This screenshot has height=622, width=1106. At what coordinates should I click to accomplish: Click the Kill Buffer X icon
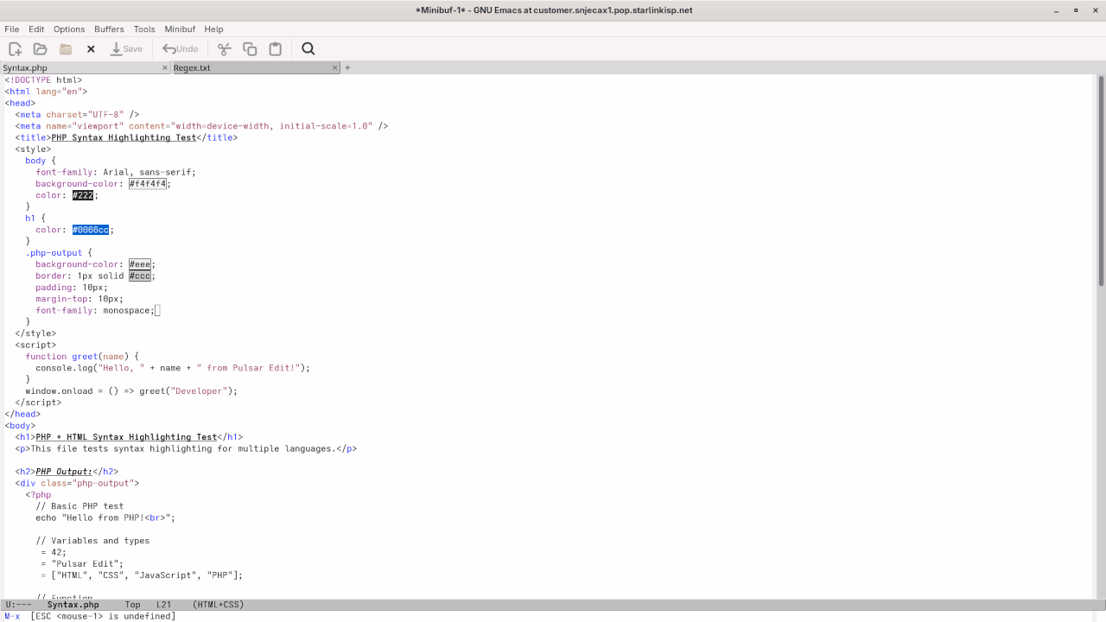point(91,49)
